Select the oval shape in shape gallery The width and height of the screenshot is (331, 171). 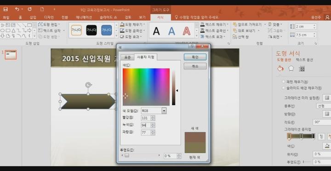pos(3,31)
